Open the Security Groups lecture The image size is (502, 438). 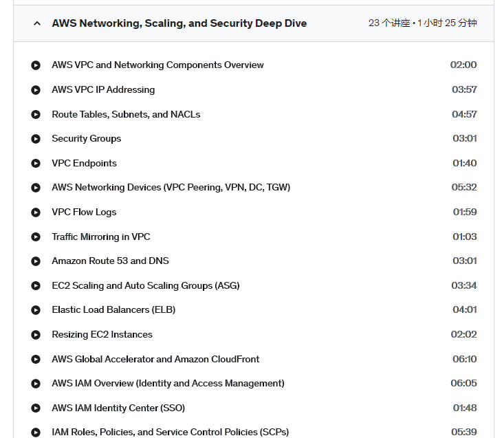pos(87,139)
